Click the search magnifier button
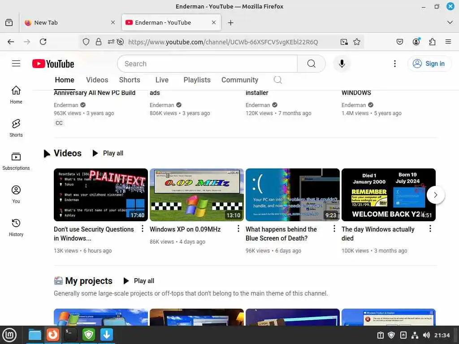 (x=312, y=64)
